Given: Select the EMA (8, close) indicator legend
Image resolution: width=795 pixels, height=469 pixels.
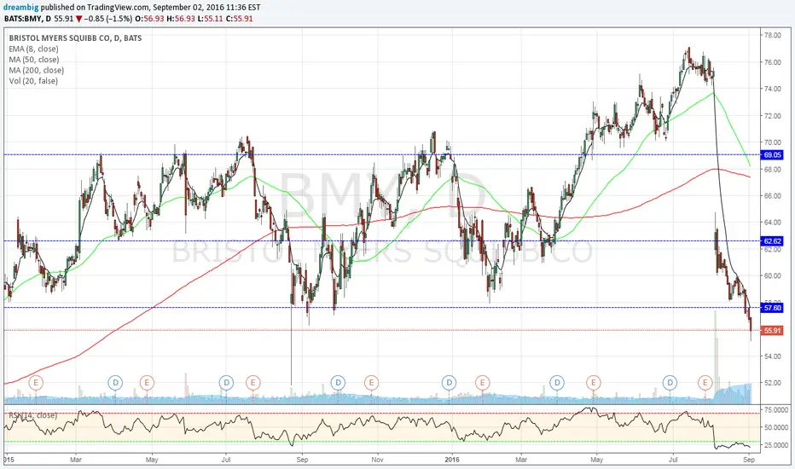Looking at the screenshot, I should pos(33,49).
